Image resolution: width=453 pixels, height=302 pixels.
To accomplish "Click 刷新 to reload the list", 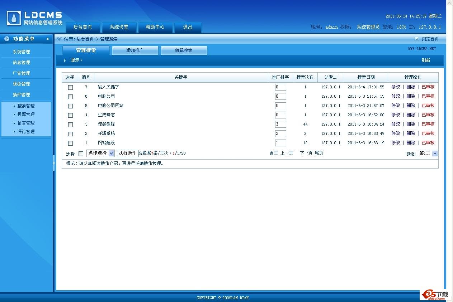I will (426, 60).
